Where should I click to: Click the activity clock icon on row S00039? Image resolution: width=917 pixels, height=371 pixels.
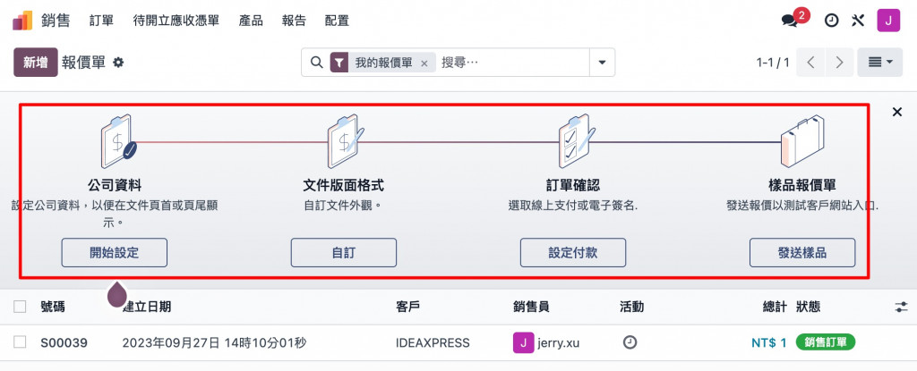(630, 342)
